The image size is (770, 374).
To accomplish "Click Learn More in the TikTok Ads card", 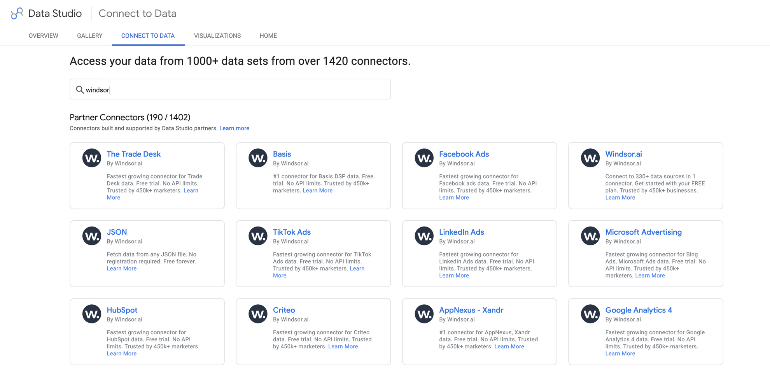I will [x=357, y=269].
